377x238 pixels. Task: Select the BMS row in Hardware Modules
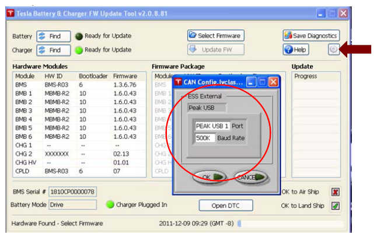coord(79,85)
